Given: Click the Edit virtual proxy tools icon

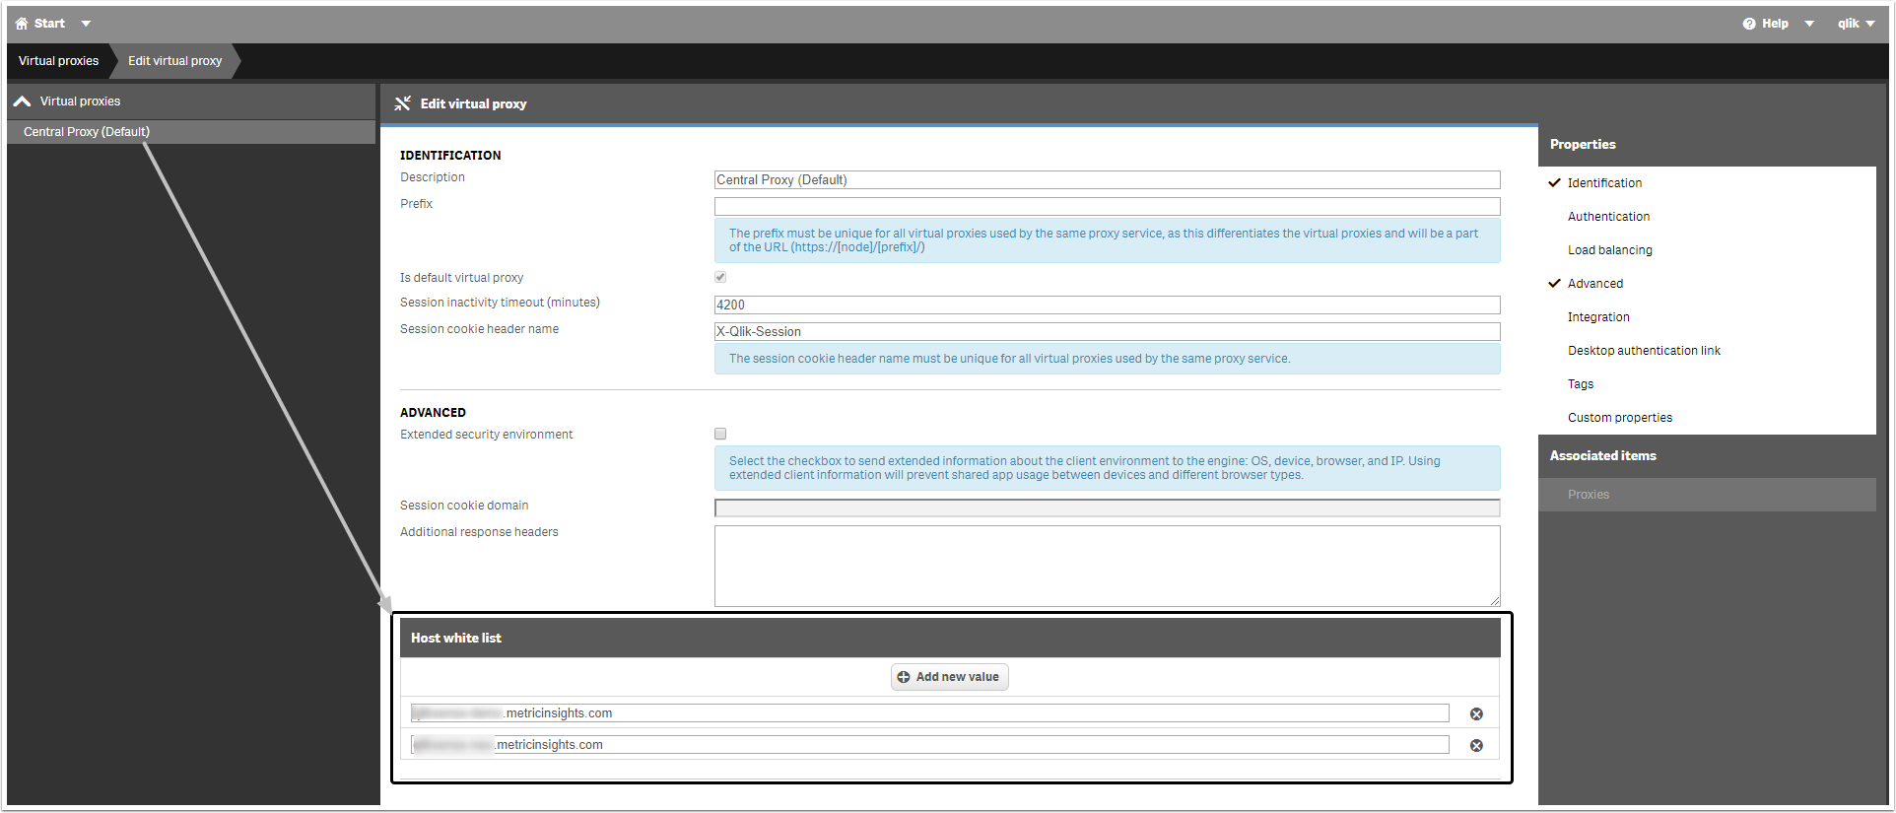Looking at the screenshot, I should pyautogui.click(x=402, y=103).
